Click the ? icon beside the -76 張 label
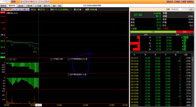 [x=69, y=75]
